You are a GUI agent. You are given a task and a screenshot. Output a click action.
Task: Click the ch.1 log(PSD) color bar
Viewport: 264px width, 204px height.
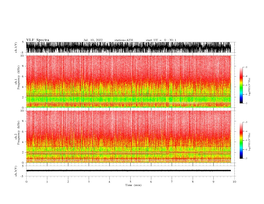pyautogui.click(x=241, y=85)
